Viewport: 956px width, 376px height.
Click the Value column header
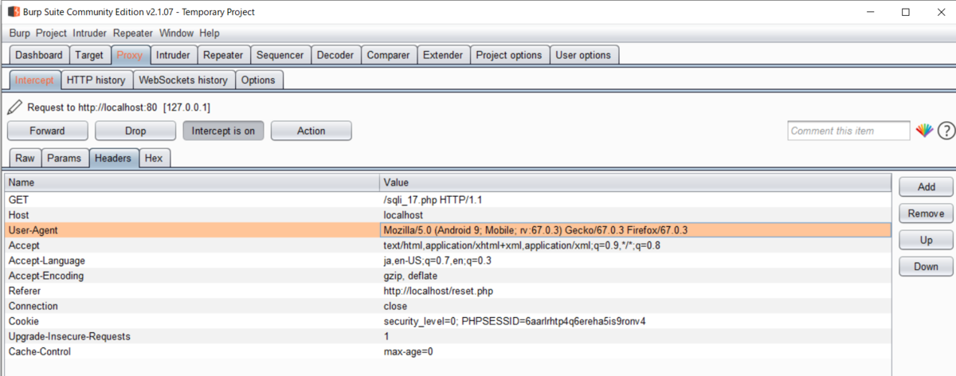[x=636, y=183]
